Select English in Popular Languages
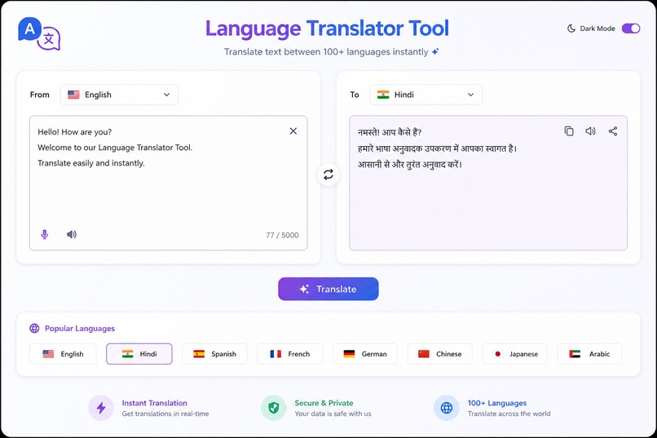Screen dimensions: 657x438 tap(63, 354)
